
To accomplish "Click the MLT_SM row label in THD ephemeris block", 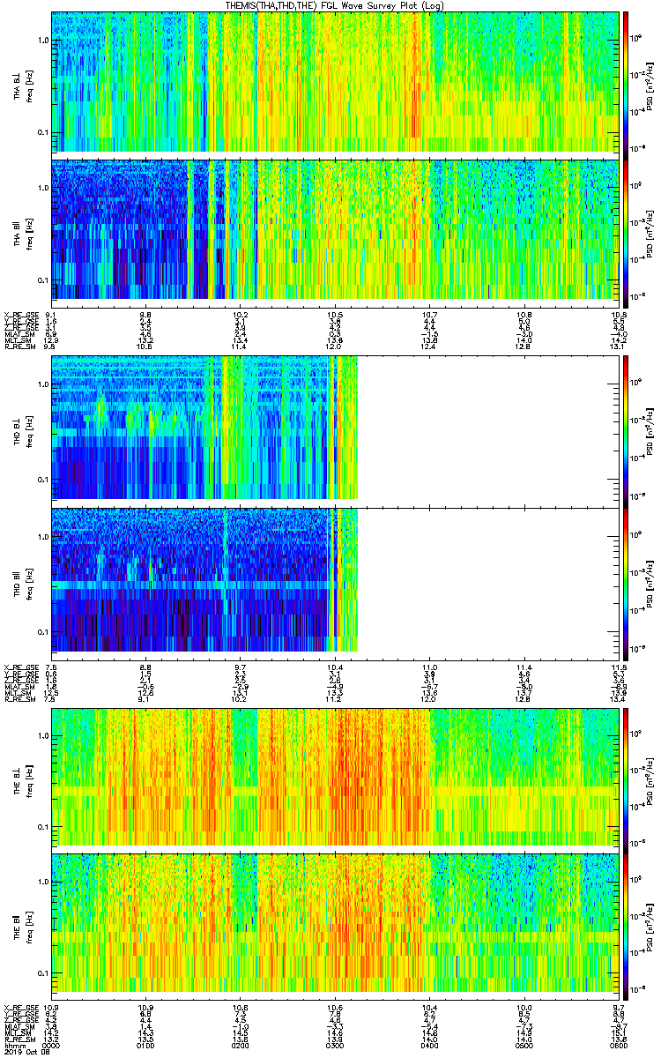I will tap(18, 692).
